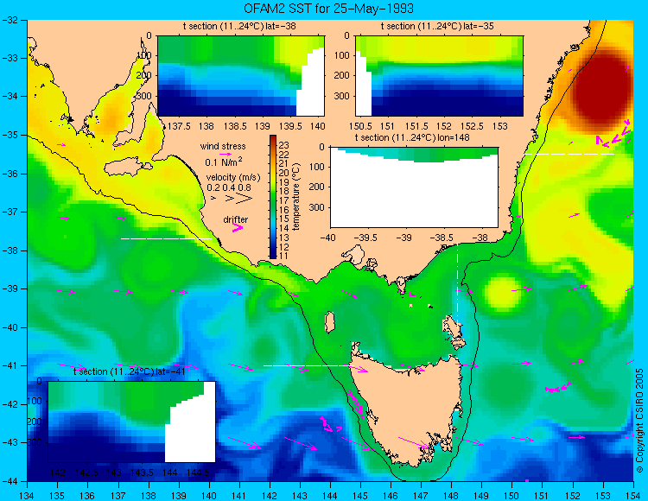Click the magenta wind stress legend arrow
This screenshot has width=648, height=501.
point(226,154)
